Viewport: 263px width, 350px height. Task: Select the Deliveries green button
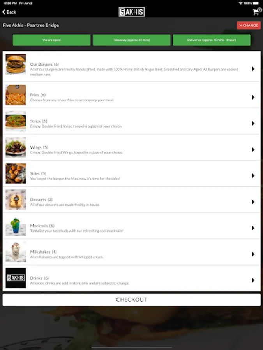coord(212,40)
